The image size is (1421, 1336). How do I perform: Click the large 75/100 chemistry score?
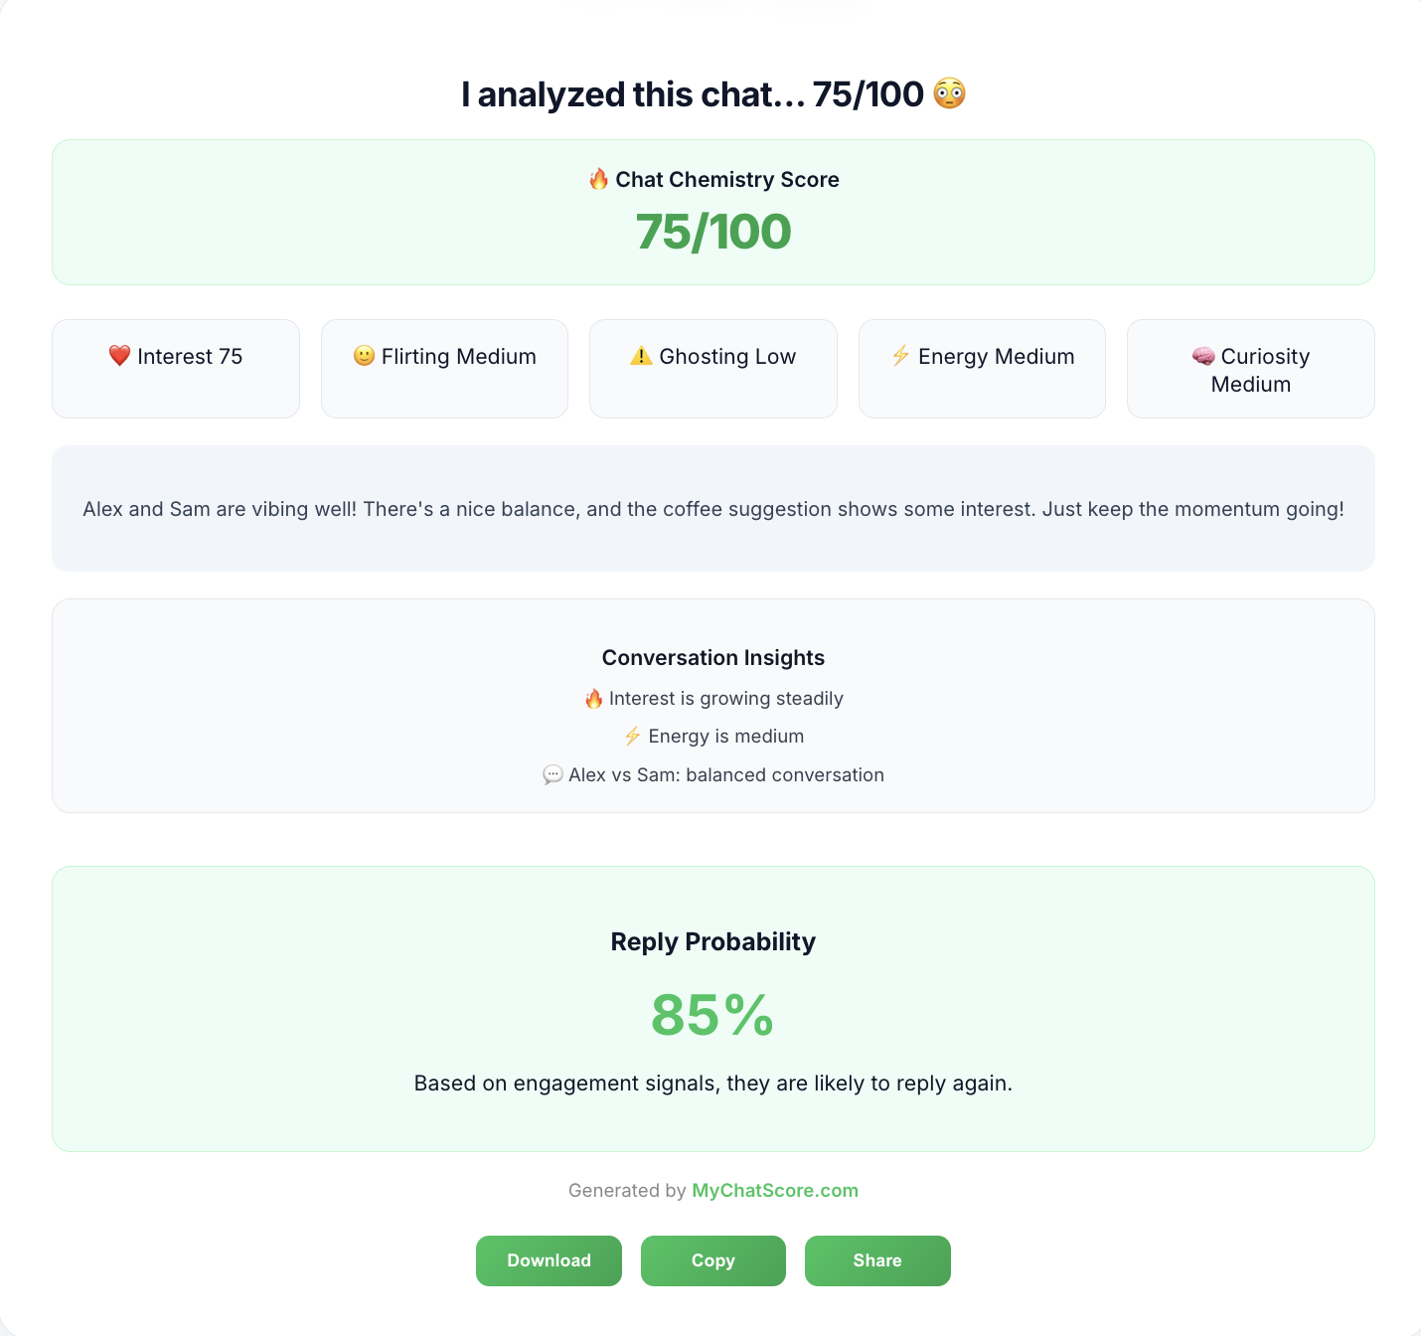point(713,232)
